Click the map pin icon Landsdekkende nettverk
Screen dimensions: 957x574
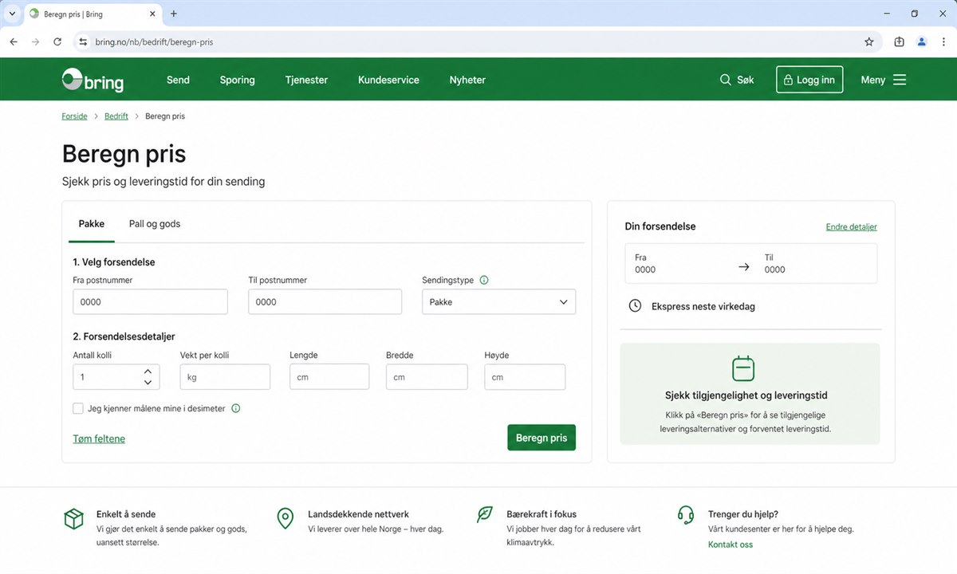[285, 518]
